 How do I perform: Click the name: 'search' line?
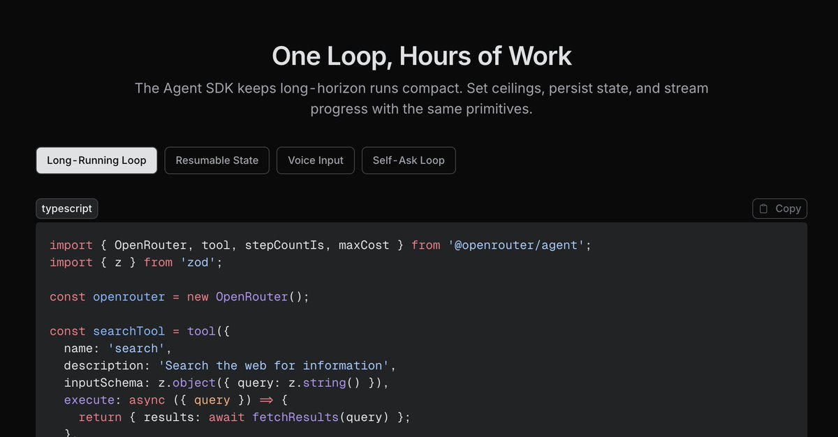[117, 348]
